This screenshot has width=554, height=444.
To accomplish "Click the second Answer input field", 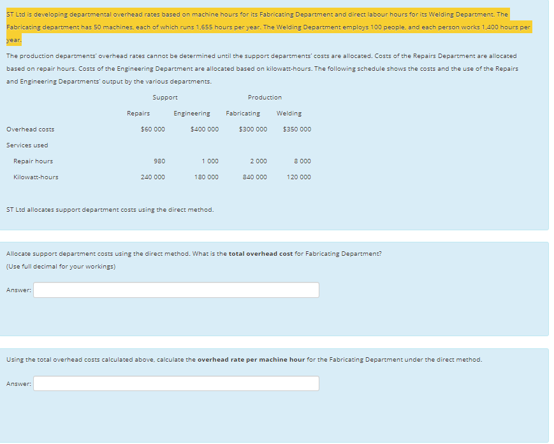I will [177, 383].
